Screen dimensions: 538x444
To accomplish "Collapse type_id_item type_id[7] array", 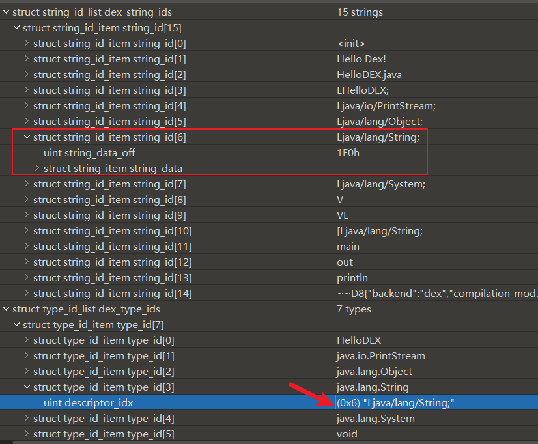I will pos(16,324).
